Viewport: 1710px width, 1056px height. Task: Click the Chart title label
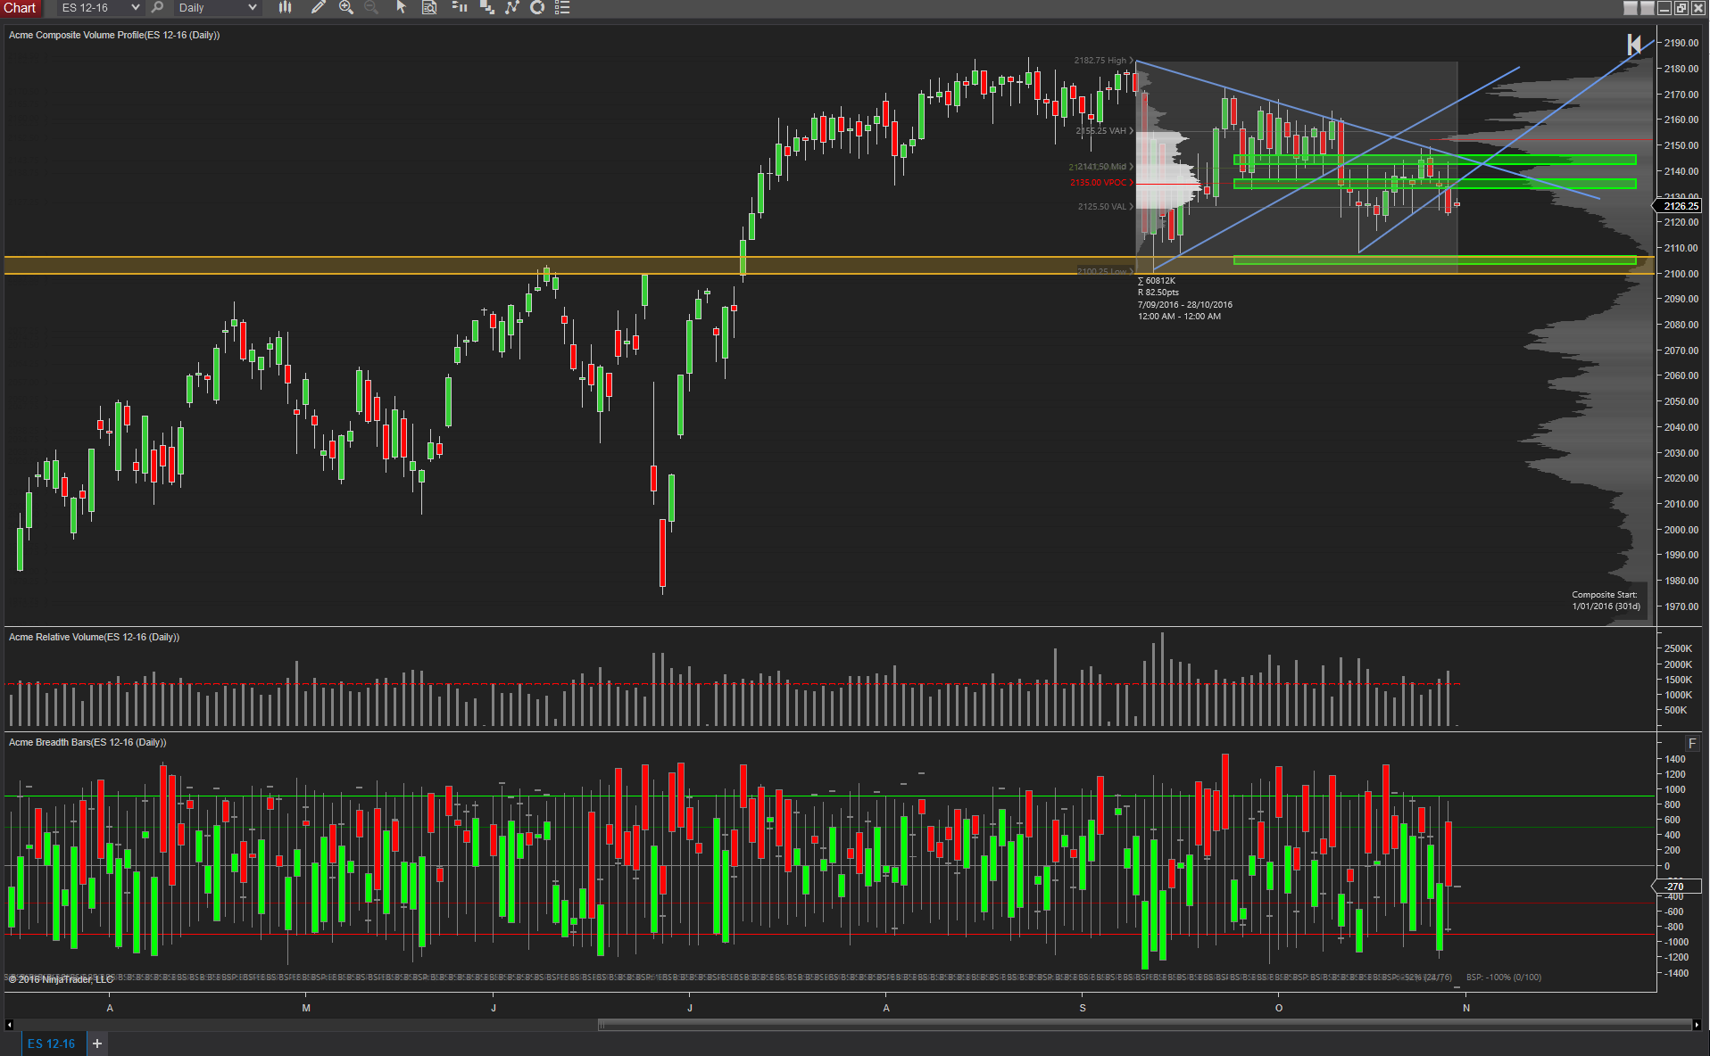pyautogui.click(x=20, y=7)
